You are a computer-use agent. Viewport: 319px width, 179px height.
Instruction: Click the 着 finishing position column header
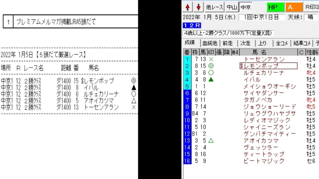tap(187, 52)
